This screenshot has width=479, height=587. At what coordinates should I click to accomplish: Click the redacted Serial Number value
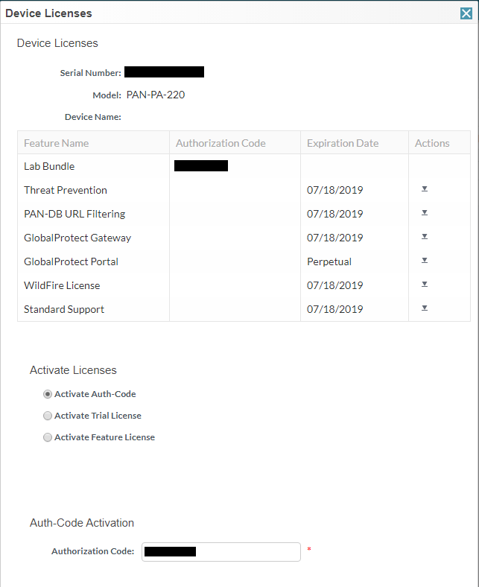click(164, 72)
